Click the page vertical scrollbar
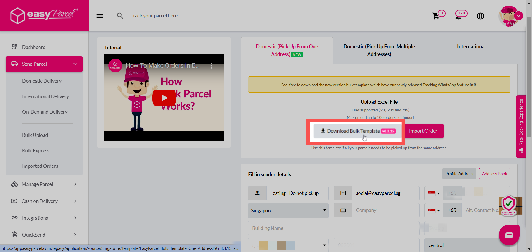Screen dimensions: 532x252 coord(529,77)
